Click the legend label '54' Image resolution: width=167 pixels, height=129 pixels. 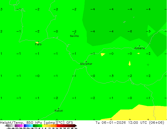point(76,128)
